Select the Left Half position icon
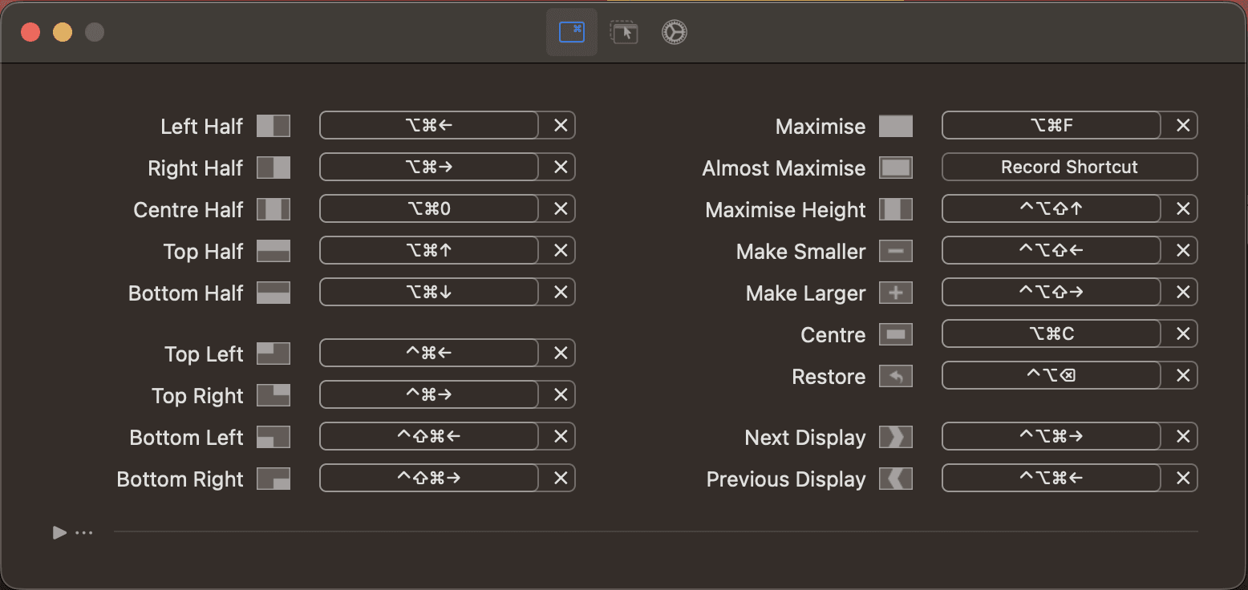Viewport: 1248px width, 590px height. [x=274, y=125]
